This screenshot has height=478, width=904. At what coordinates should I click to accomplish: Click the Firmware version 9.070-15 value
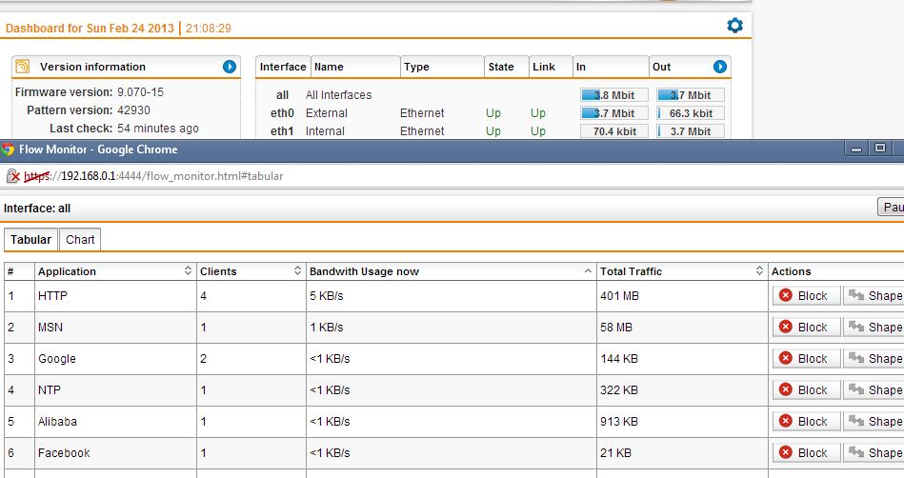[x=140, y=92]
